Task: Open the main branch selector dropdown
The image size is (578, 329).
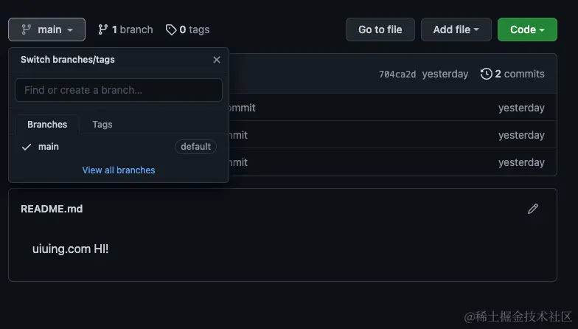Action: click(47, 30)
